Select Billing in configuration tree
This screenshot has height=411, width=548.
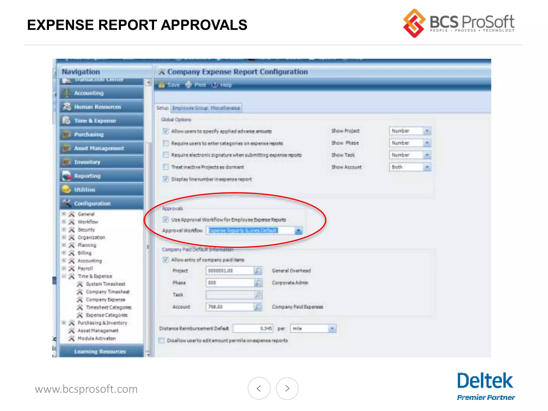pyautogui.click(x=84, y=253)
